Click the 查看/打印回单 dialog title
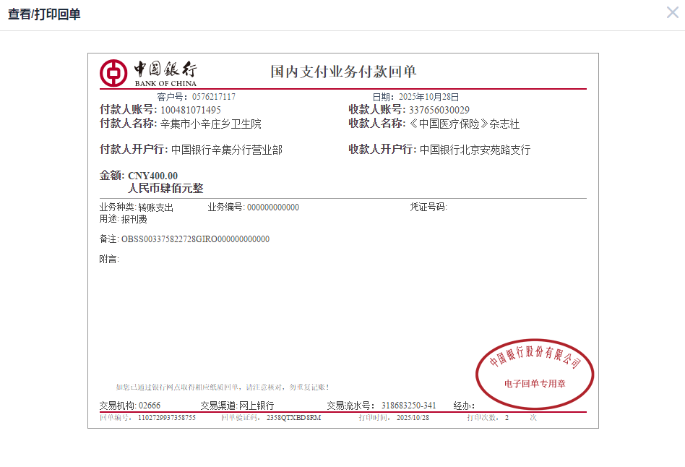Screen dimensions: 685x467 click(44, 14)
